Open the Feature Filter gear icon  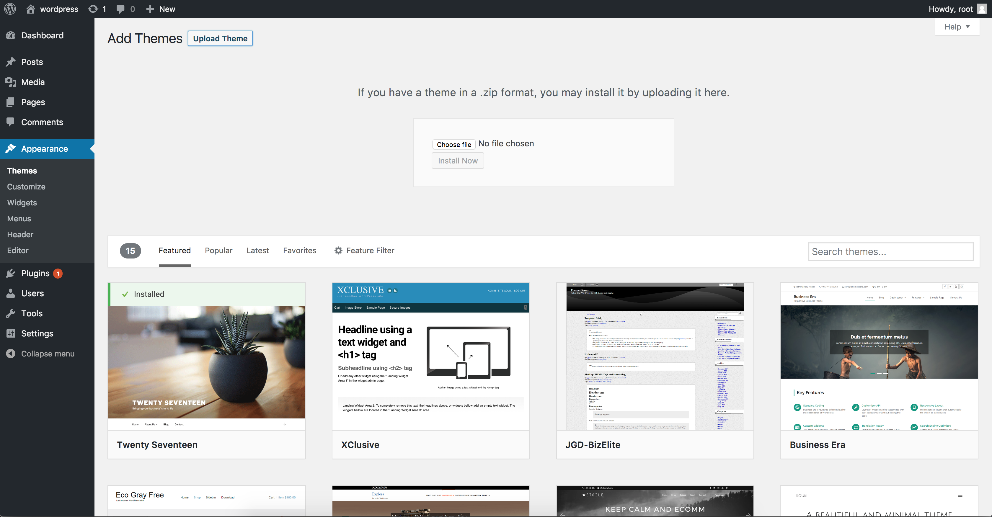pyautogui.click(x=338, y=250)
